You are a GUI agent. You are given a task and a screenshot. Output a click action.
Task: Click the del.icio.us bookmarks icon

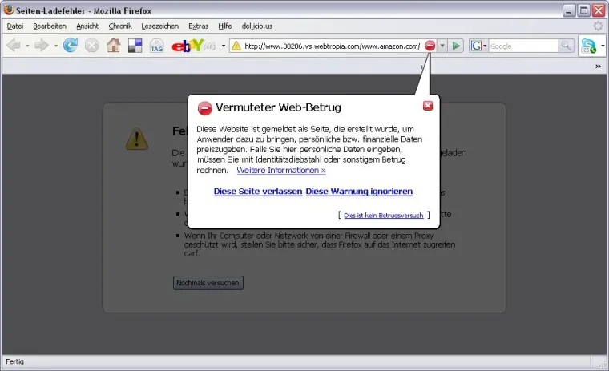pyautogui.click(x=135, y=46)
